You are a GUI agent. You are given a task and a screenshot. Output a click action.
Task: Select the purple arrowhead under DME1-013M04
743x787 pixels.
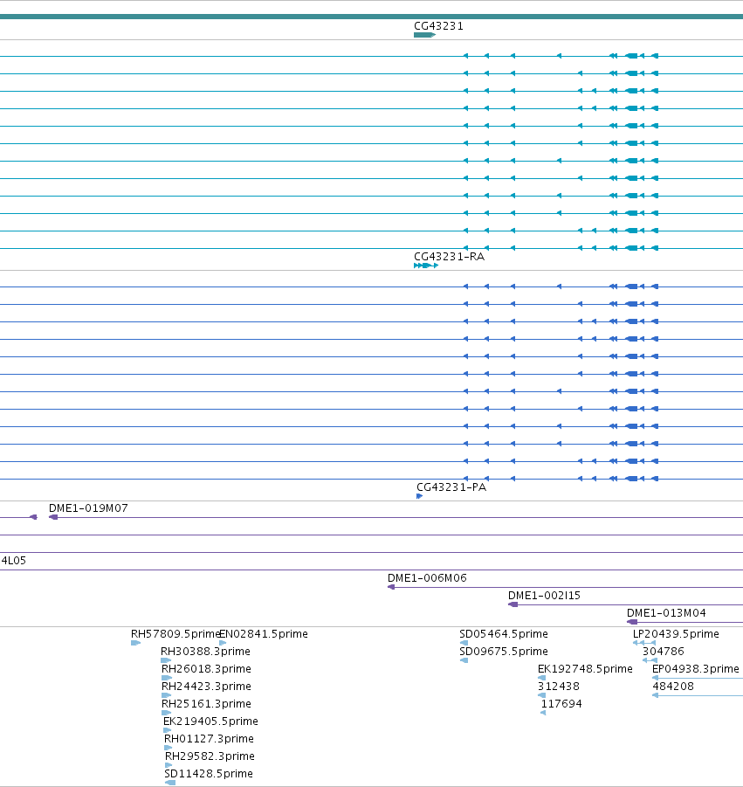pos(632,623)
